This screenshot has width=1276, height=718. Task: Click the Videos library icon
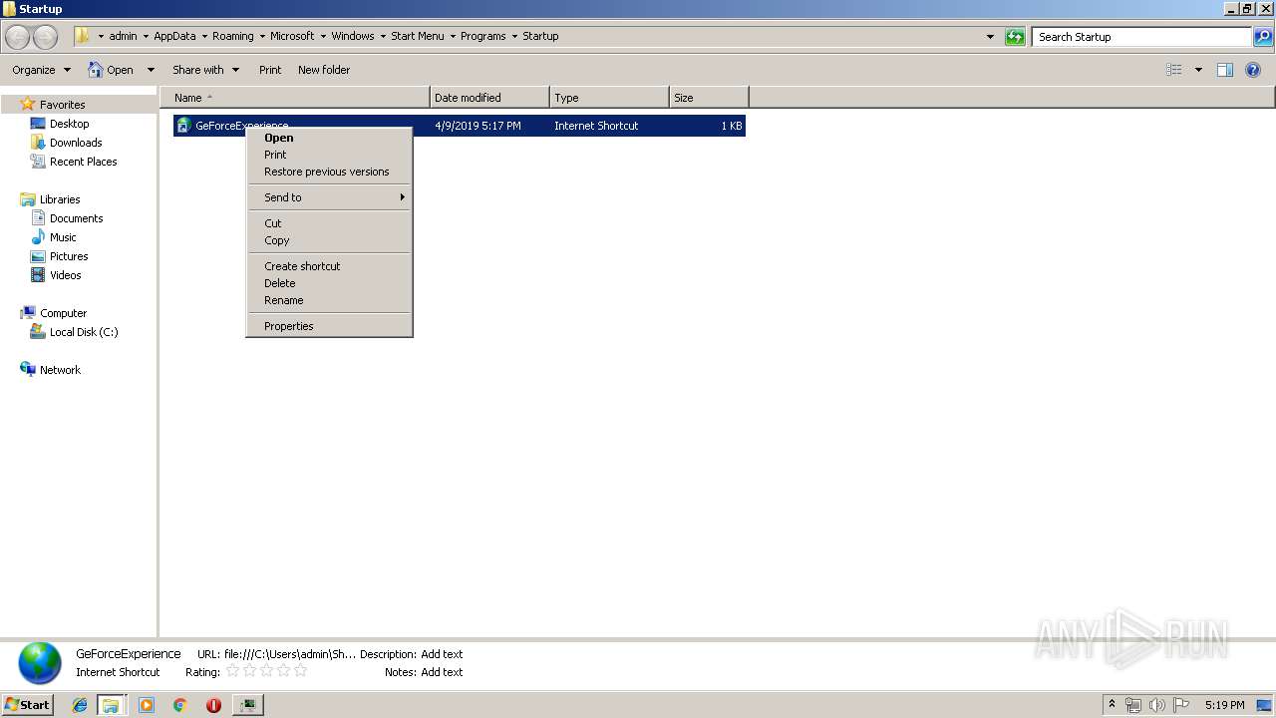tap(38, 275)
